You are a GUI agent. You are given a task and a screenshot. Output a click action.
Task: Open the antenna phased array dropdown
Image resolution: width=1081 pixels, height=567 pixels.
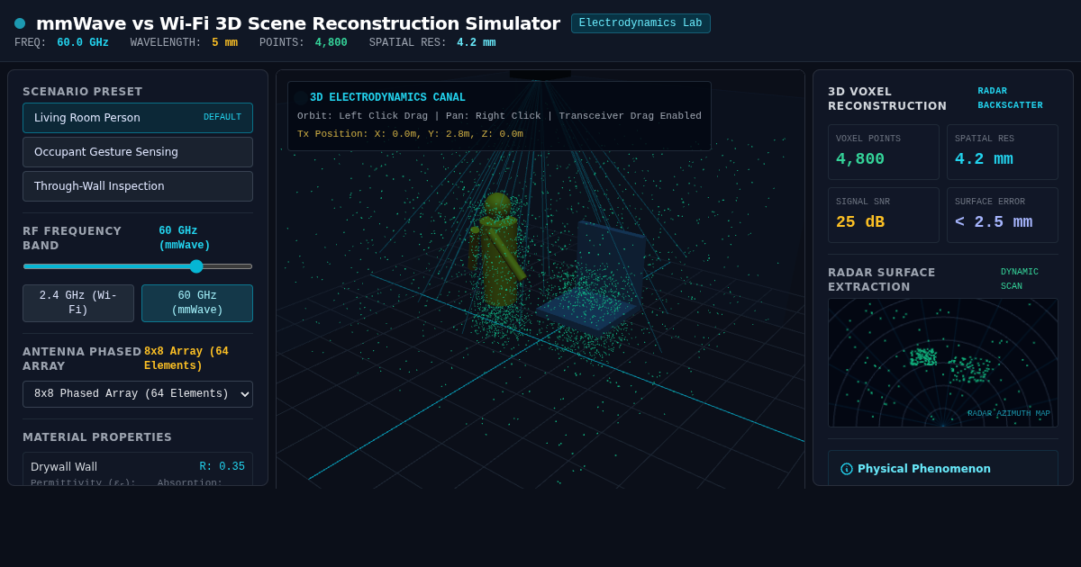[x=138, y=394]
